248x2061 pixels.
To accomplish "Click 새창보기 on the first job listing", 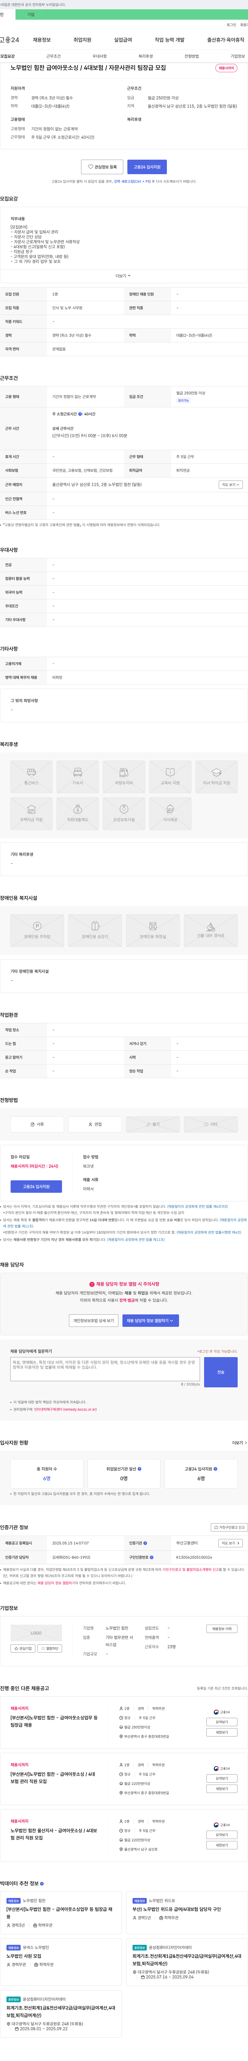I will (x=222, y=1732).
